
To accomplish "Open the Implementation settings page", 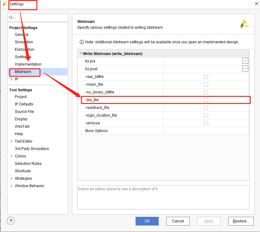I will point(28,64).
